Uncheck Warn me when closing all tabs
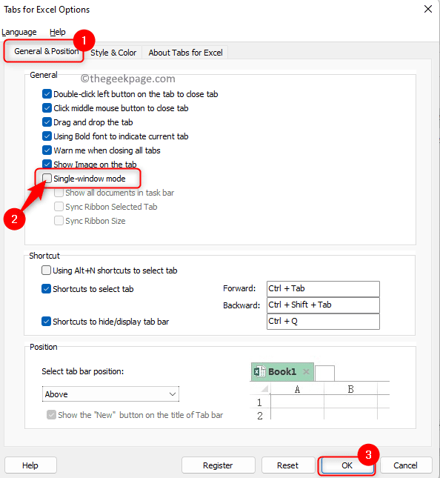 coord(47,150)
